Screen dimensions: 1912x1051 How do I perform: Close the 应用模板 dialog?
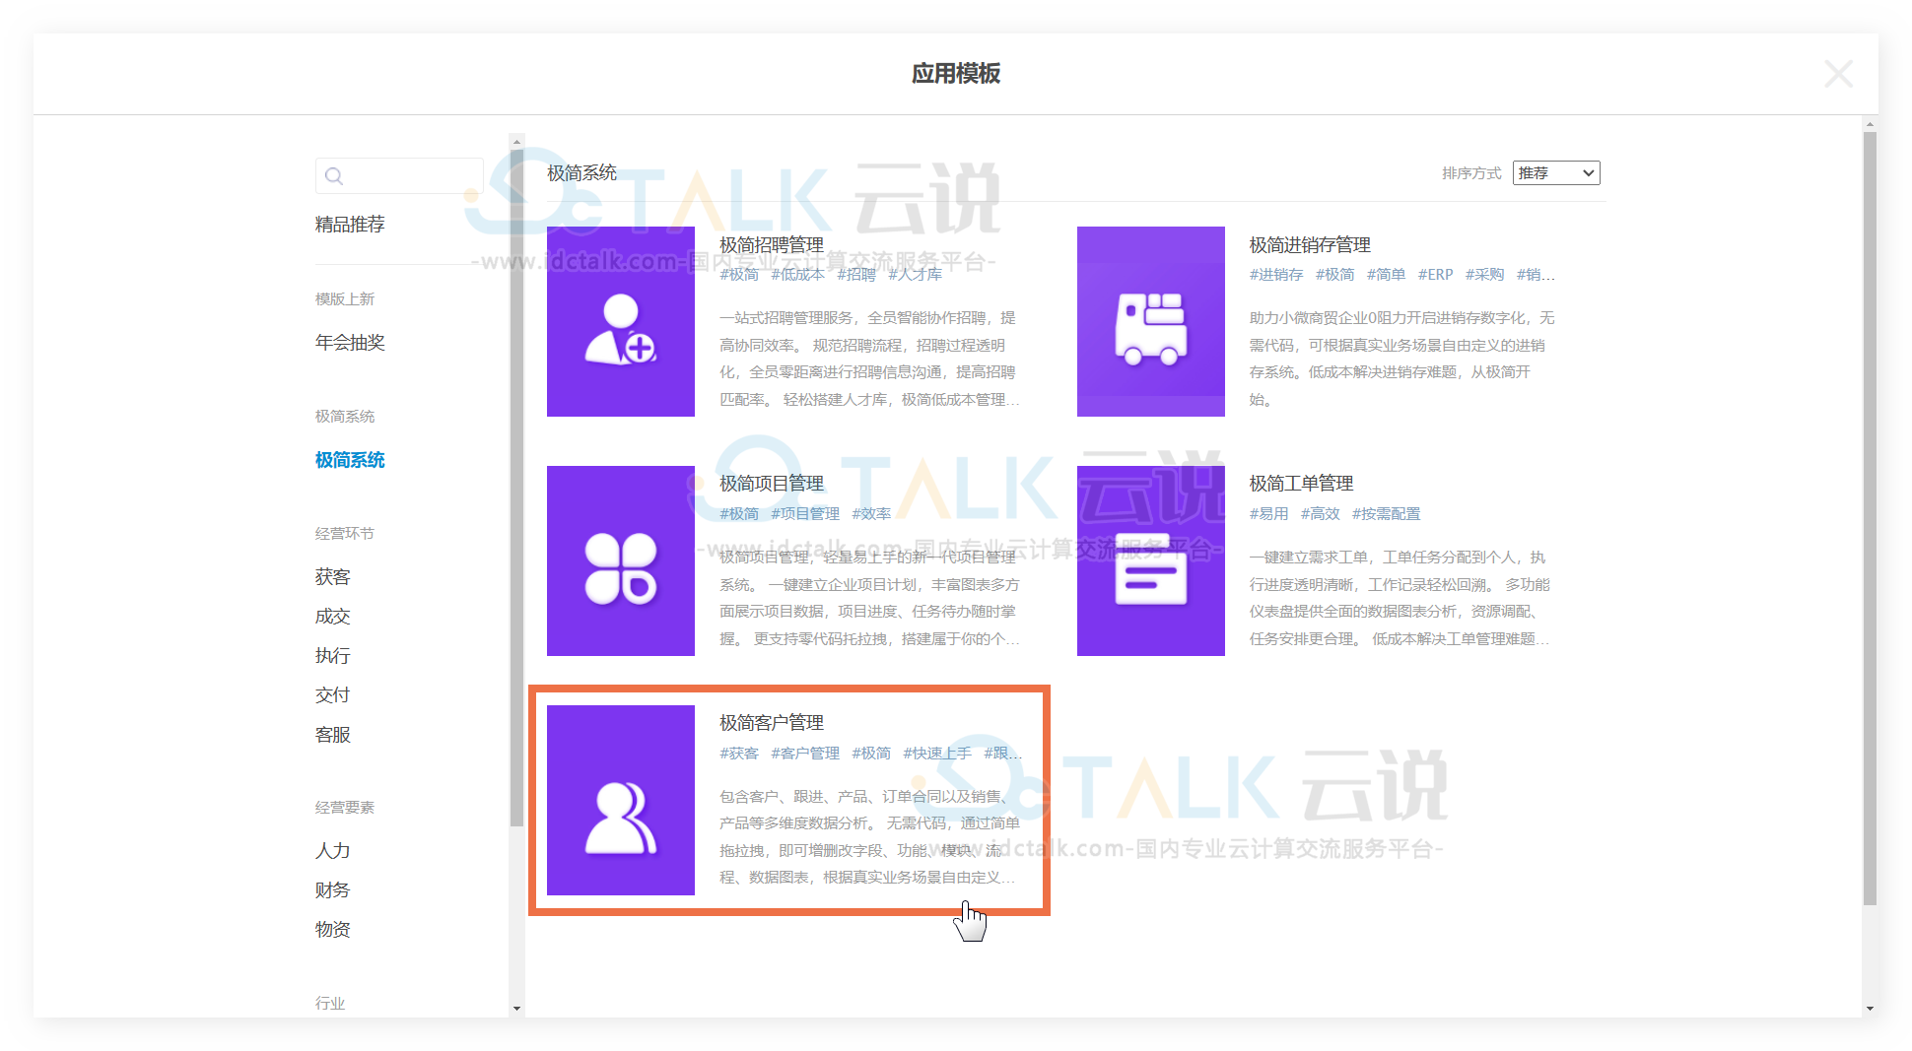[x=1838, y=74]
